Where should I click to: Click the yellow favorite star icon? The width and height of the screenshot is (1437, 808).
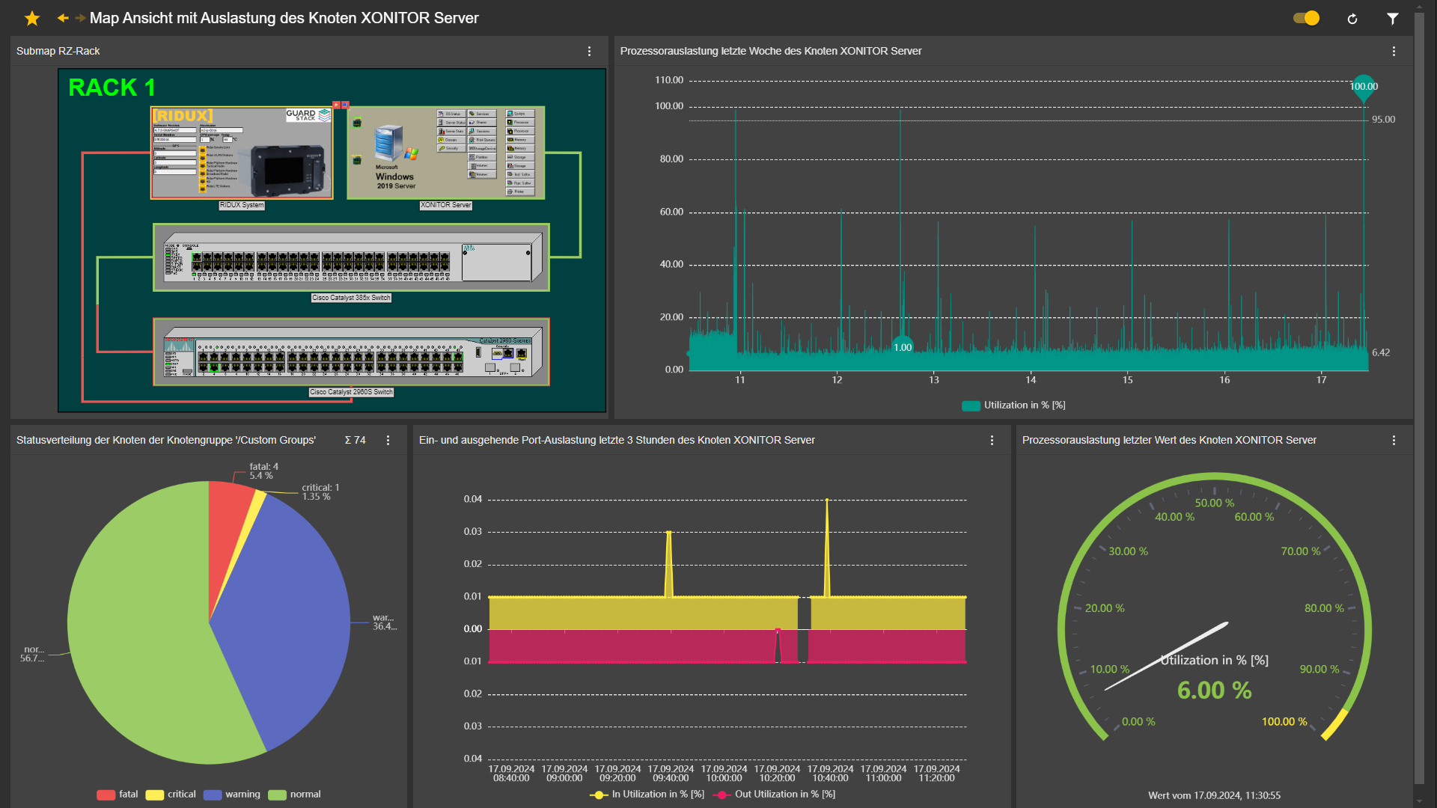32,18
